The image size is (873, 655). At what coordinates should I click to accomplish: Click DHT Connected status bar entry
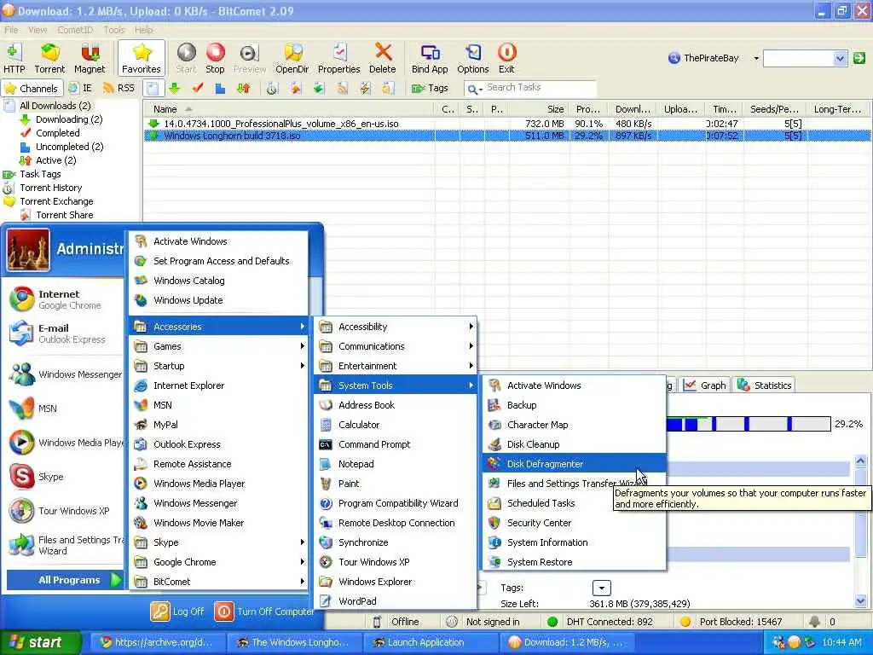[x=599, y=622]
